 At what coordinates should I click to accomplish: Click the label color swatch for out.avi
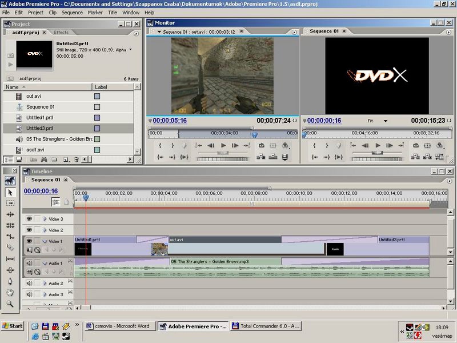(x=97, y=96)
